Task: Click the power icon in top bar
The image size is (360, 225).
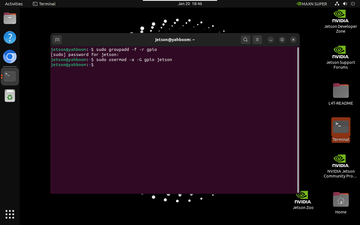Action: click(x=353, y=4)
